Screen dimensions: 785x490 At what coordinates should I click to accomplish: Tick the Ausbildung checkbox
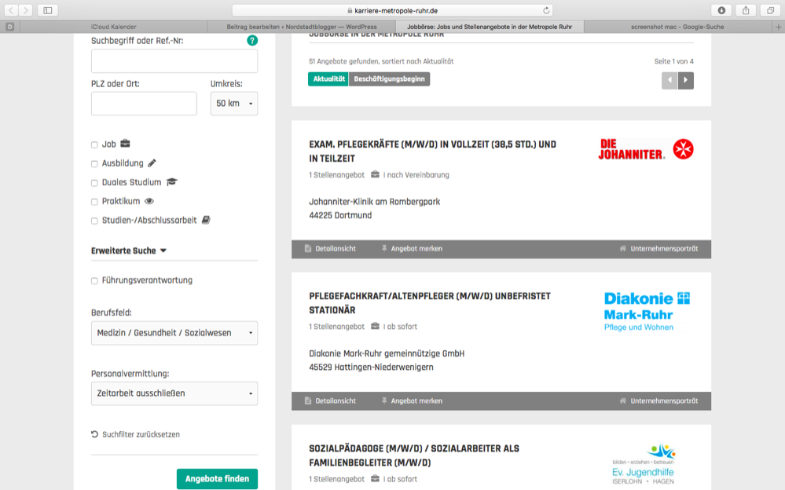coord(94,163)
